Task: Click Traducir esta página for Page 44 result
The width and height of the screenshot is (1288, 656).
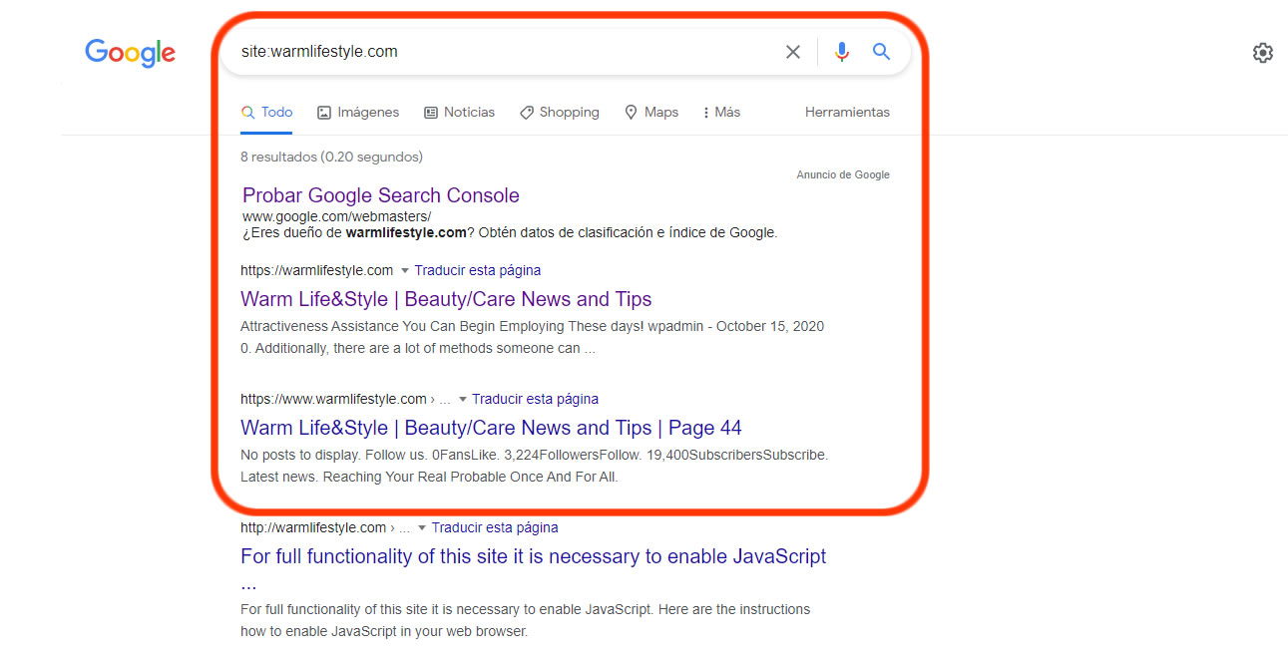Action: [535, 399]
